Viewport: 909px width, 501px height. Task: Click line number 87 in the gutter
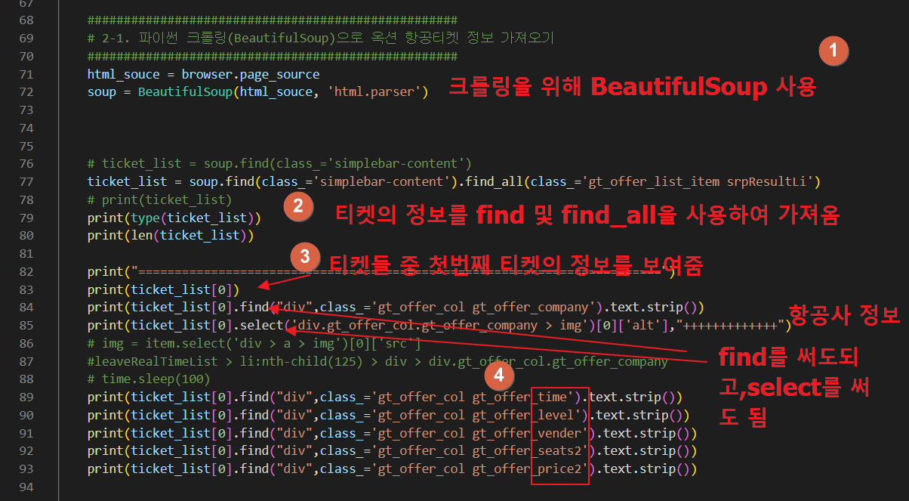[26, 361]
